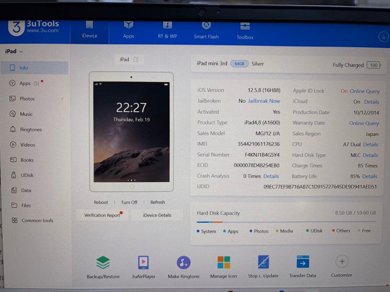The width and height of the screenshot is (390, 292).
Task: Click the edit icon next to iPad name
Action: click(x=136, y=59)
